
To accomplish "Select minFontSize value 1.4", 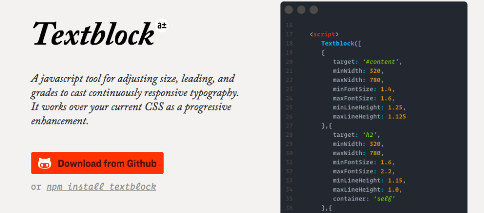I will (387, 89).
